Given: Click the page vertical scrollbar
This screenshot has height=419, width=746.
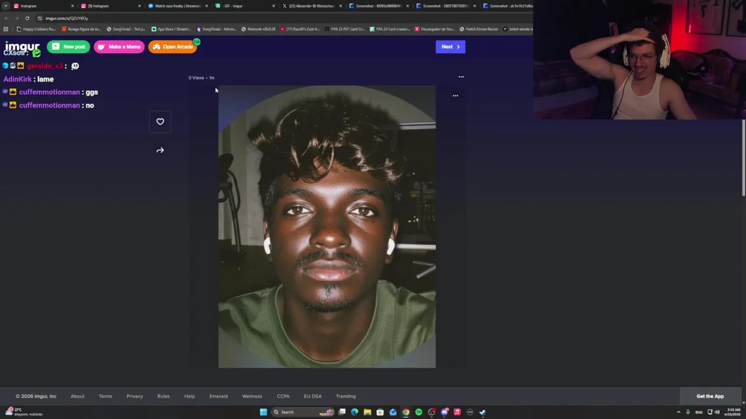Looking at the screenshot, I should click(x=743, y=157).
